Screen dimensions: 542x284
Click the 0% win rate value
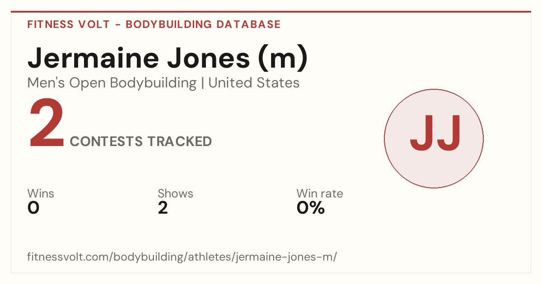tap(311, 208)
